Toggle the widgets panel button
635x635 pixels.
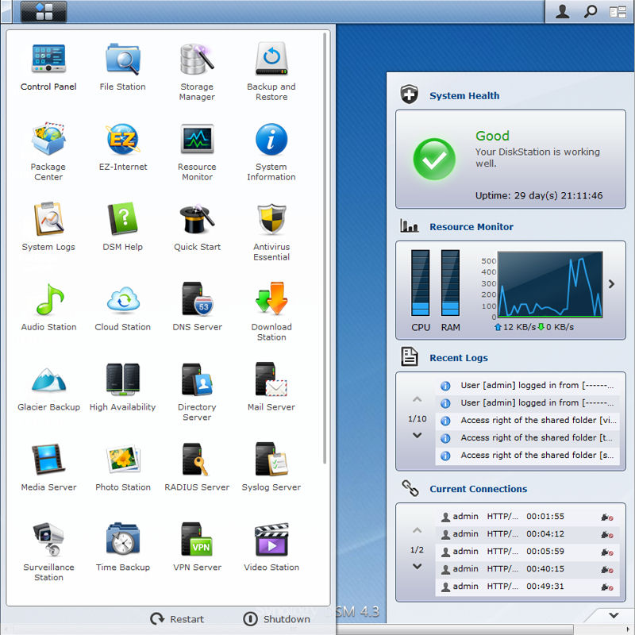point(618,12)
